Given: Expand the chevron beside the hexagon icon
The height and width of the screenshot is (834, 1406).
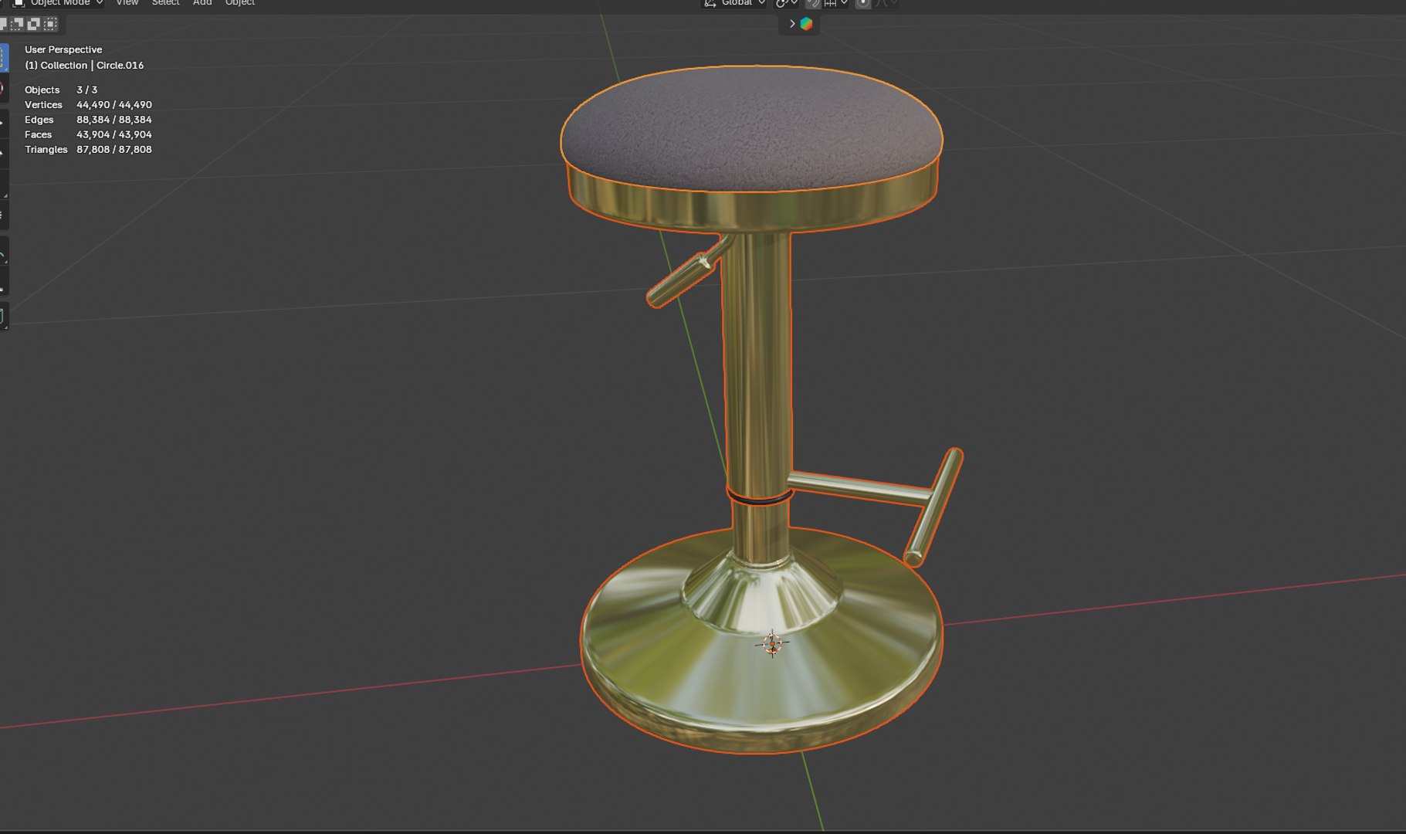Looking at the screenshot, I should (791, 24).
